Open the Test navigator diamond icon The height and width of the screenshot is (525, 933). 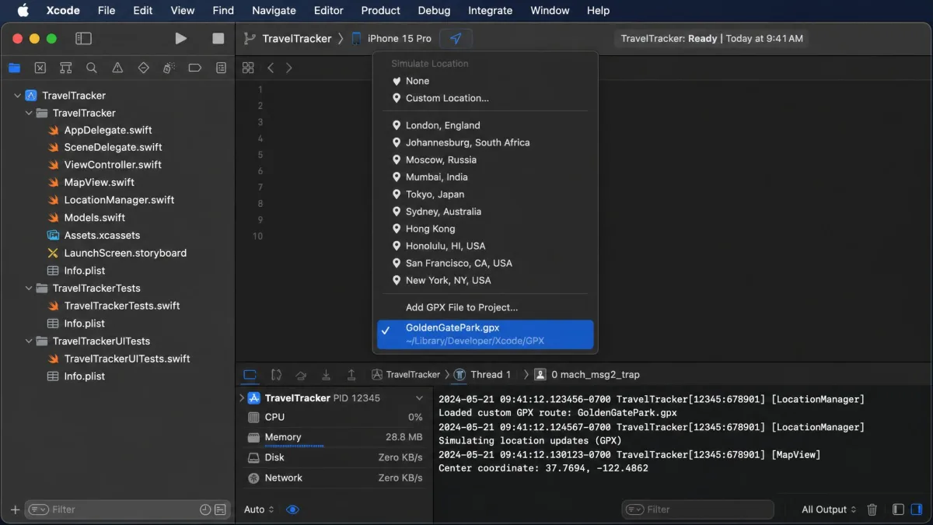click(x=143, y=68)
